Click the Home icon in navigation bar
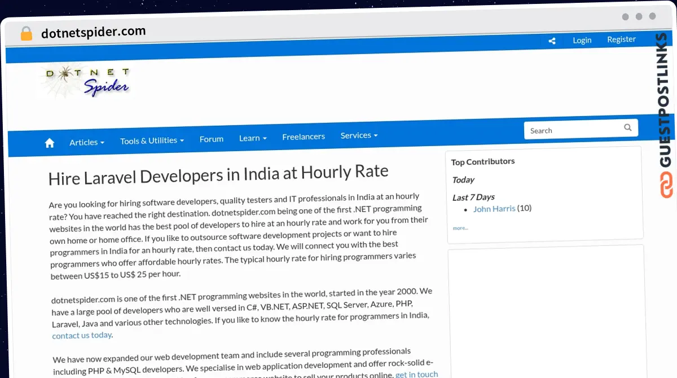The width and height of the screenshot is (677, 378). tap(50, 143)
